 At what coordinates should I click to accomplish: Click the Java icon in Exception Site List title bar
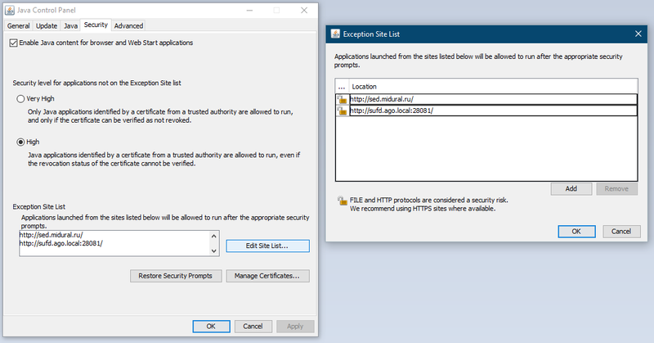pyautogui.click(x=335, y=34)
